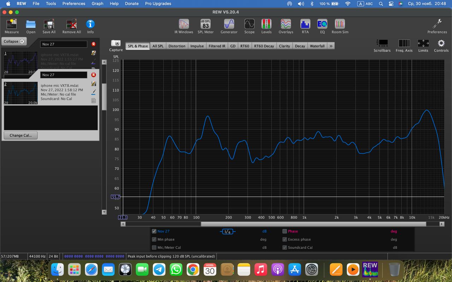Toggle the Mic/Meter Cal checkbox
The image size is (452, 282).
[x=154, y=247]
